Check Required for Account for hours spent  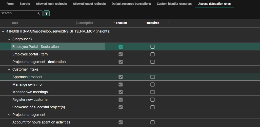(x=152, y=122)
